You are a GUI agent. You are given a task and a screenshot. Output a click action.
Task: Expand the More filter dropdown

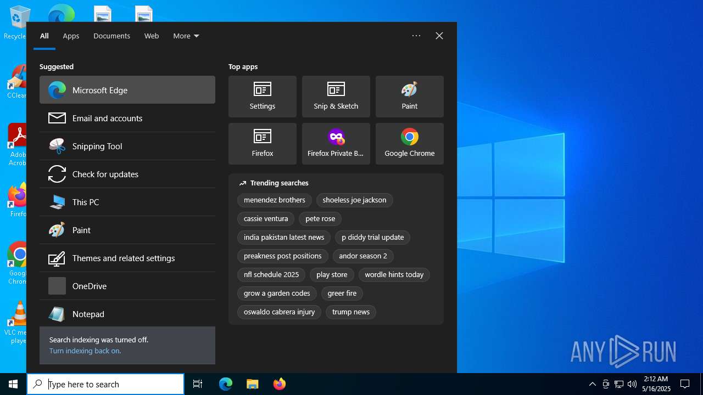pyautogui.click(x=186, y=36)
